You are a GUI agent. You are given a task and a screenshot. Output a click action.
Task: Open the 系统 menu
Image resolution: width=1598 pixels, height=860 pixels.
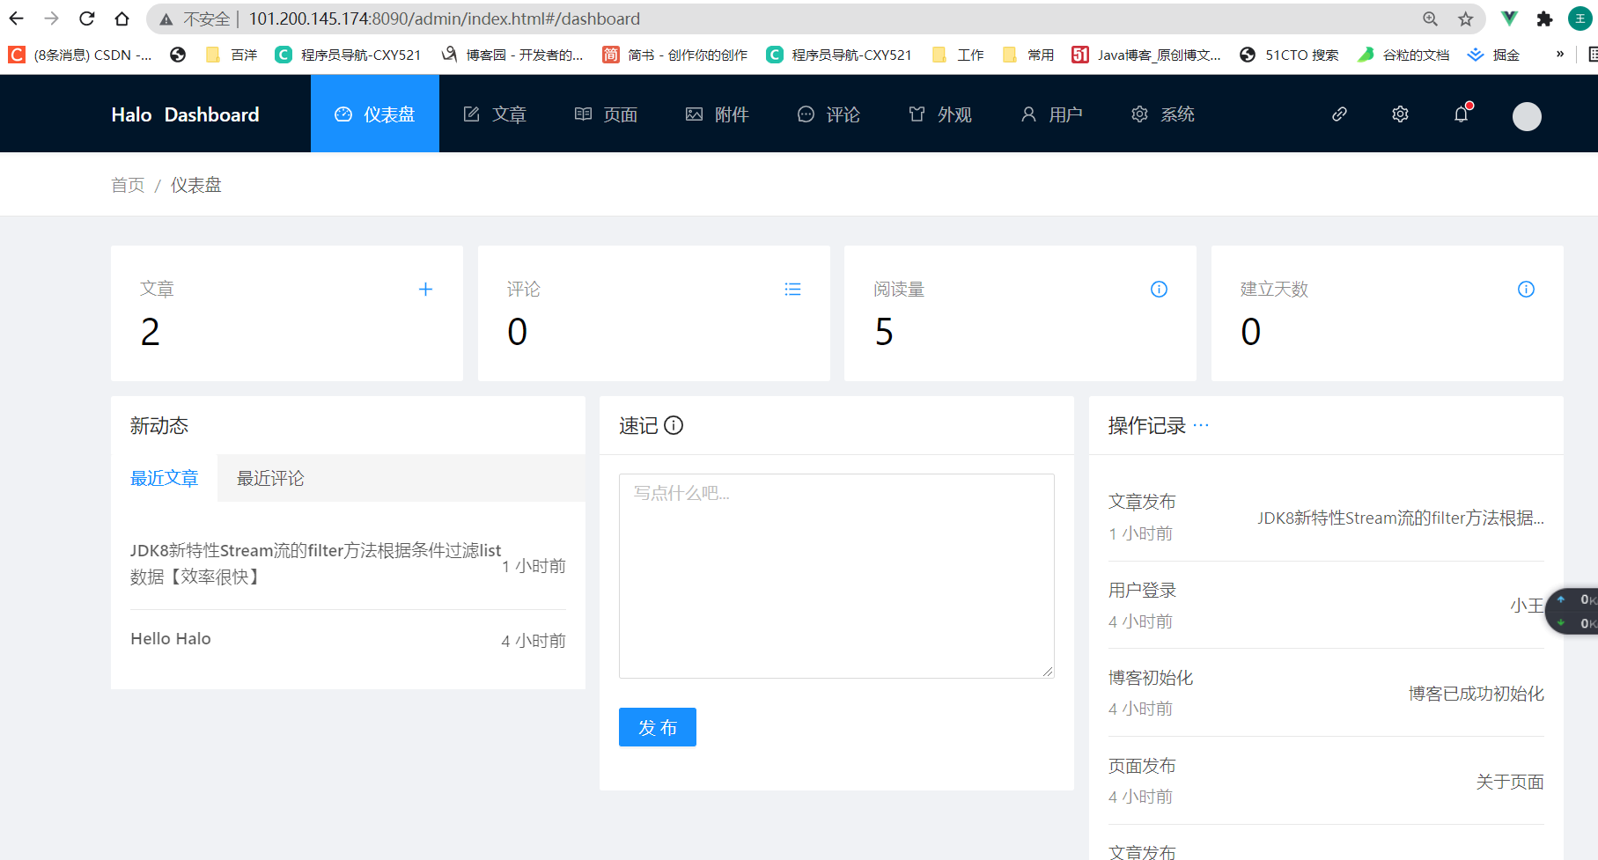click(x=1163, y=114)
